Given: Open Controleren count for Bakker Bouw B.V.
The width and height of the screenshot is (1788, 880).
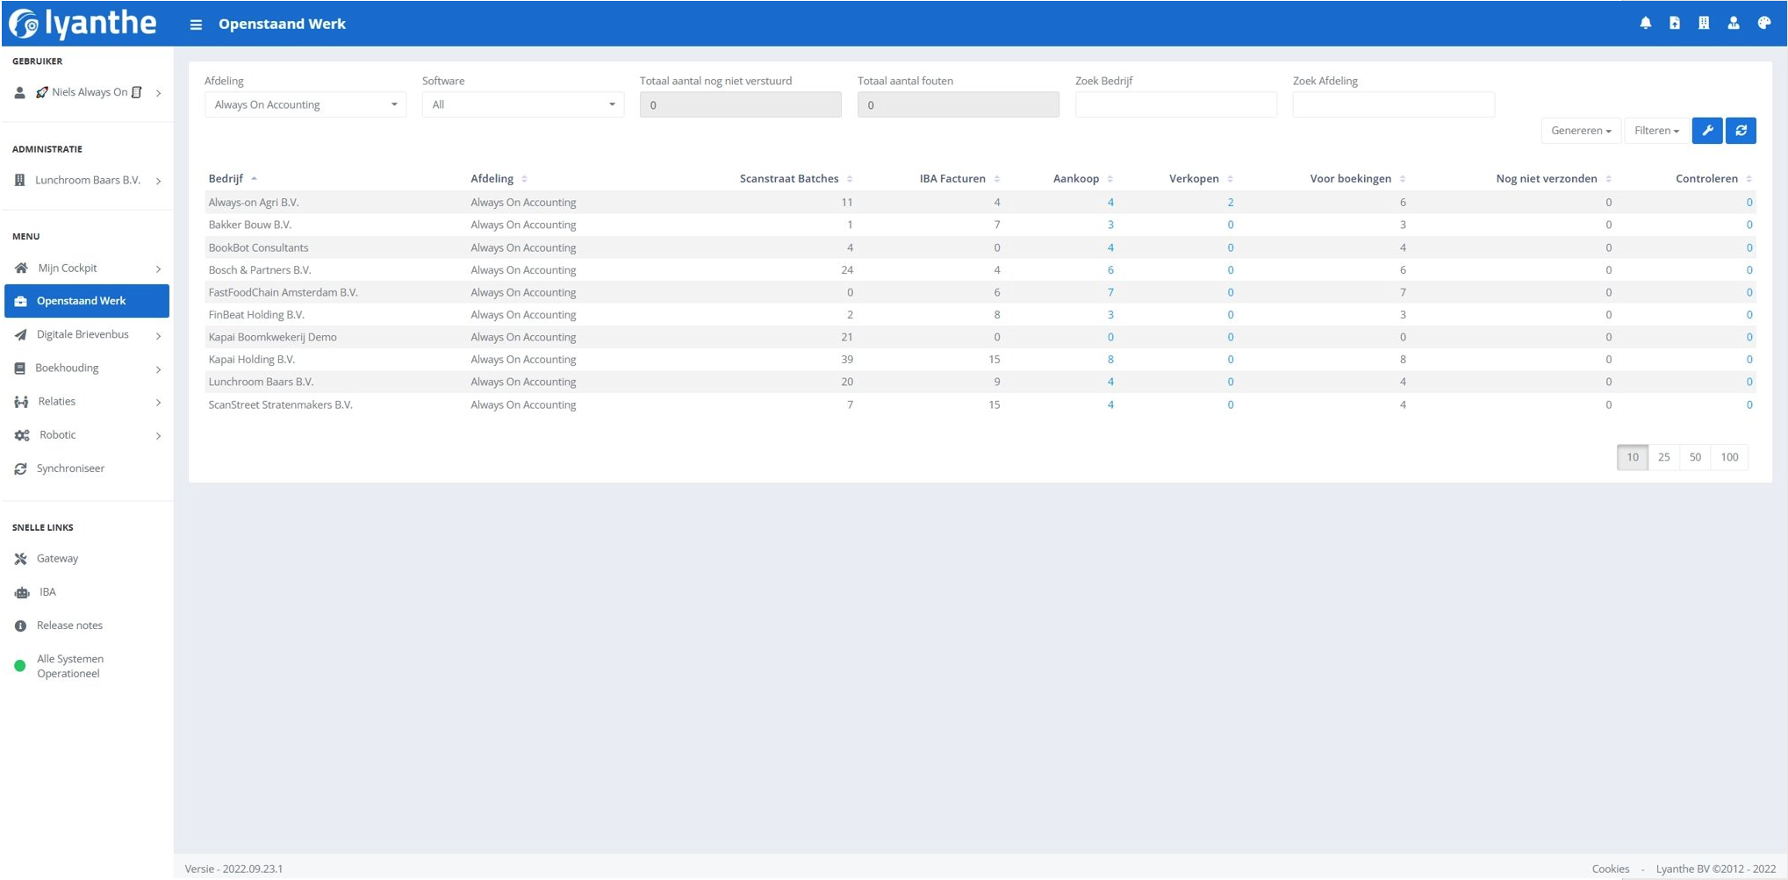Looking at the screenshot, I should coord(1749,225).
